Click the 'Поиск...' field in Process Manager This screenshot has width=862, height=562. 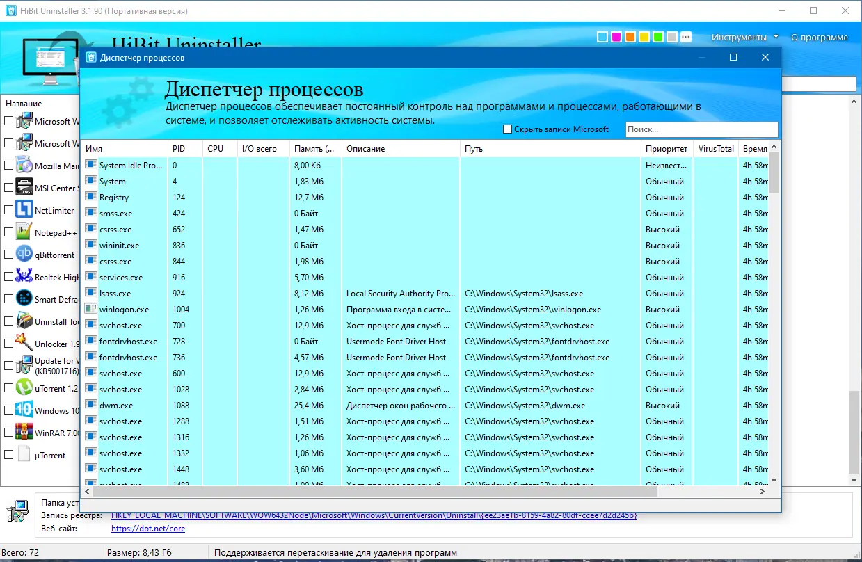(x=702, y=129)
